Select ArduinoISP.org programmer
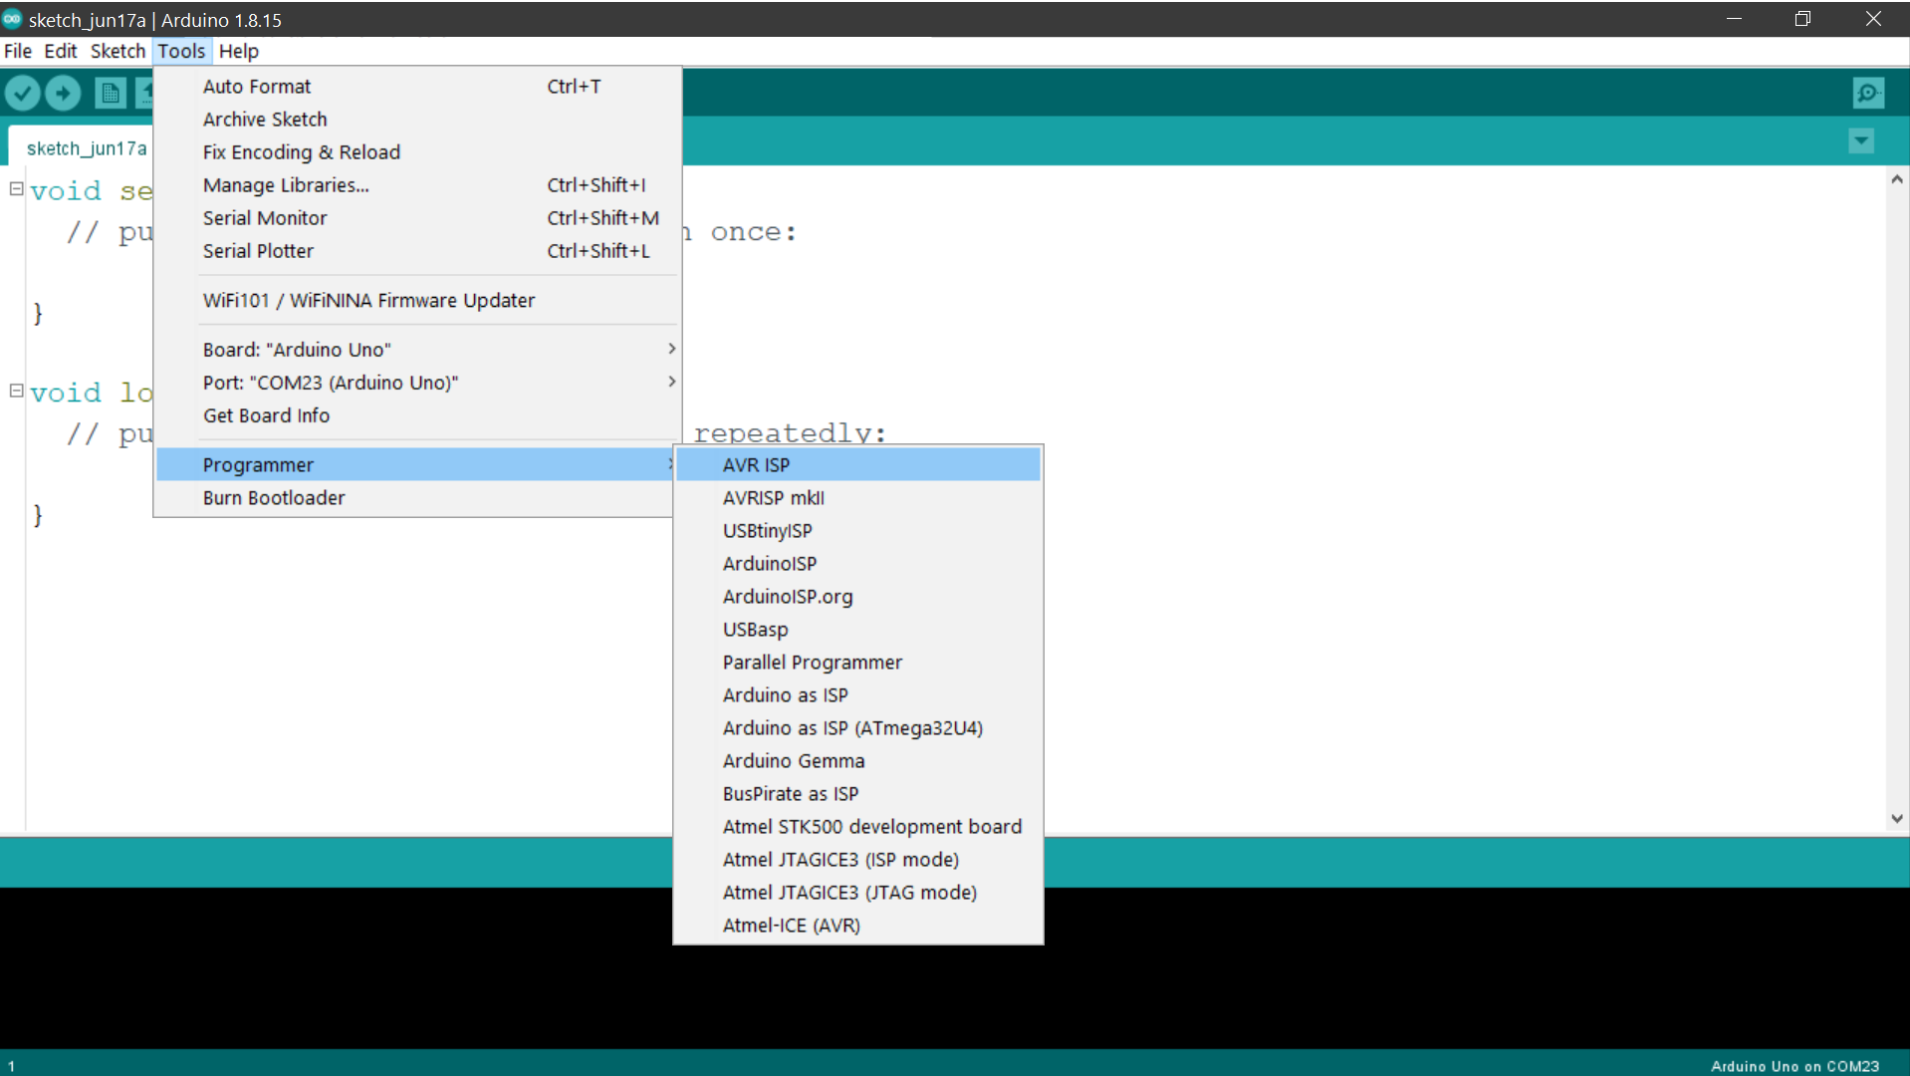1910x1076 pixels. 858,597
